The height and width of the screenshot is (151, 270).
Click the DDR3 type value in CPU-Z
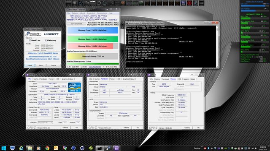click(164, 84)
